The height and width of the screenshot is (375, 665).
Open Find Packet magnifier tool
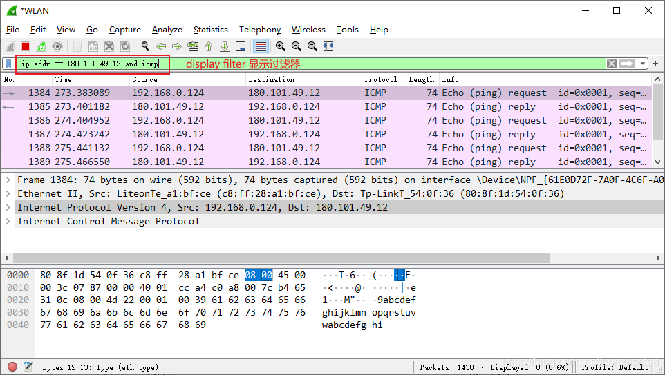(145, 46)
